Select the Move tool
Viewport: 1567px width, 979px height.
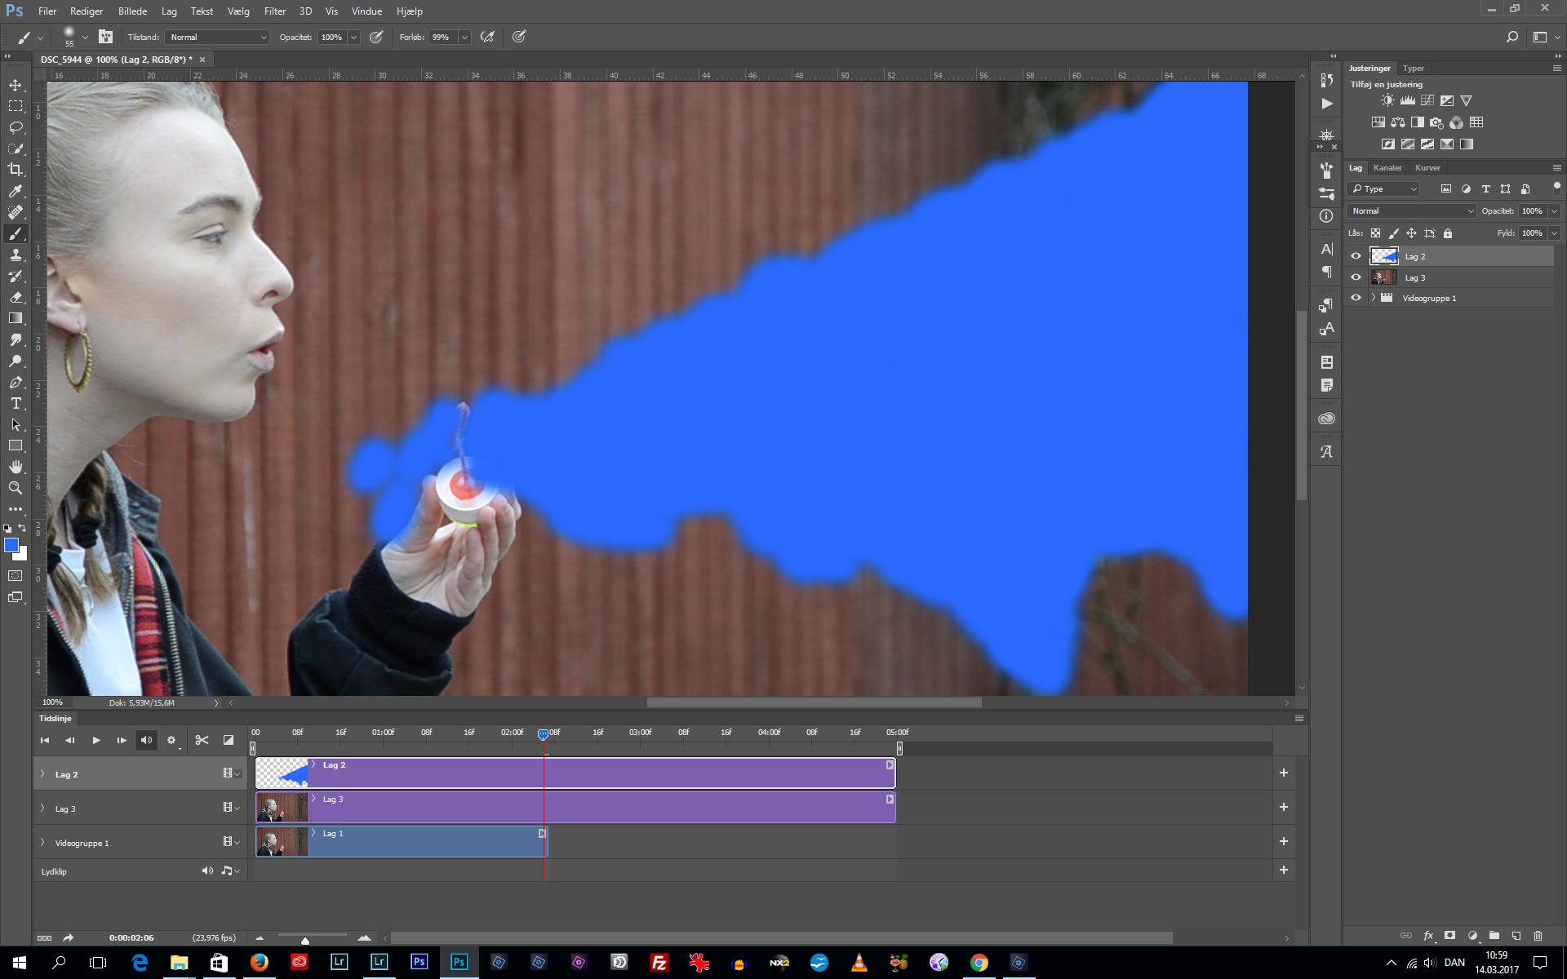[x=16, y=84]
